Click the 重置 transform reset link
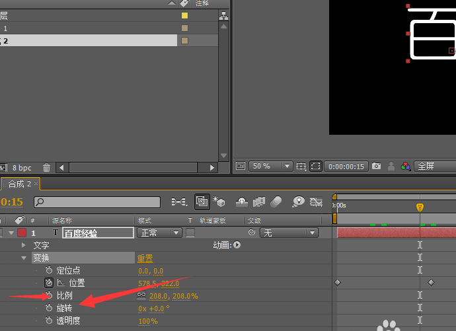 (x=145, y=258)
